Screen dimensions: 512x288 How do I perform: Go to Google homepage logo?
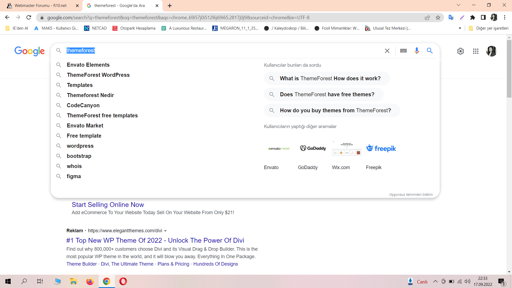pyautogui.click(x=30, y=51)
